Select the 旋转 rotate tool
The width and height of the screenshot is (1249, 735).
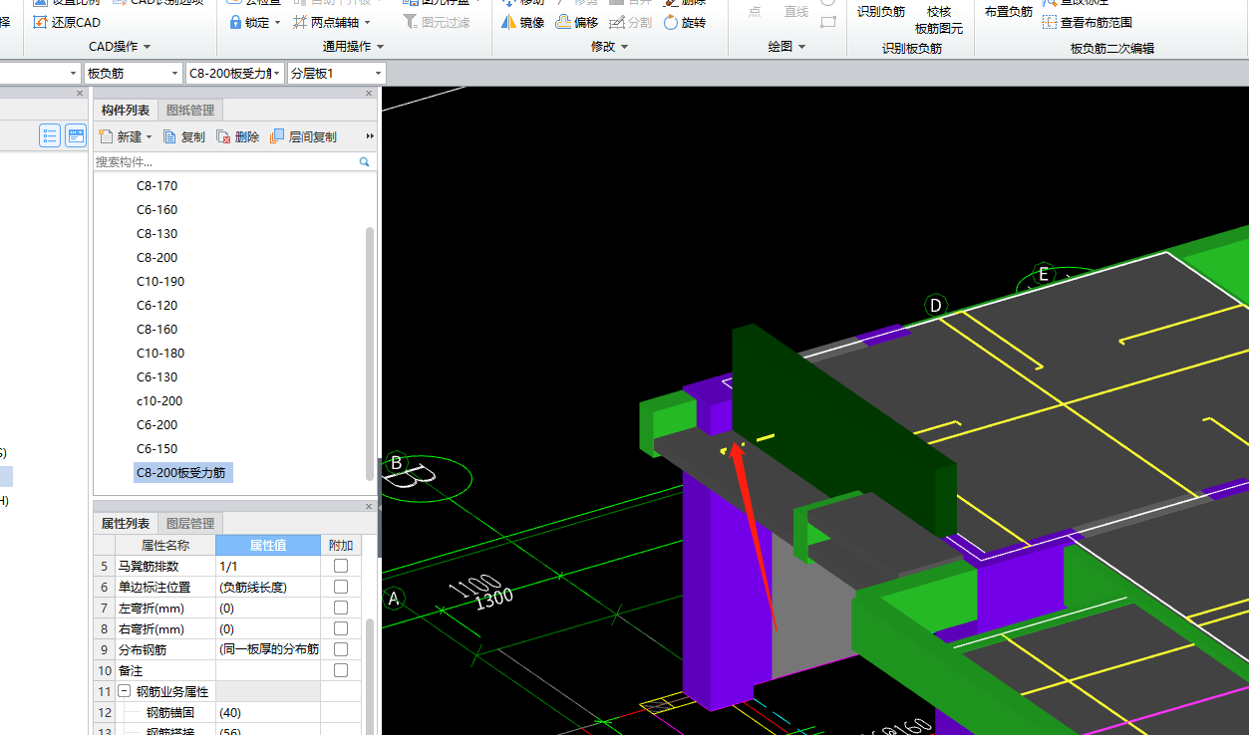[x=684, y=22]
